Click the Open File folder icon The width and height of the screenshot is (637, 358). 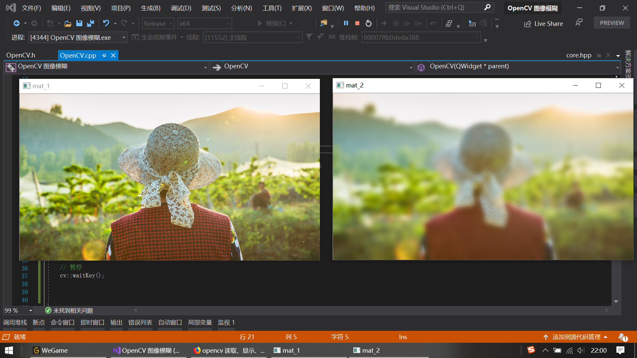coord(68,23)
